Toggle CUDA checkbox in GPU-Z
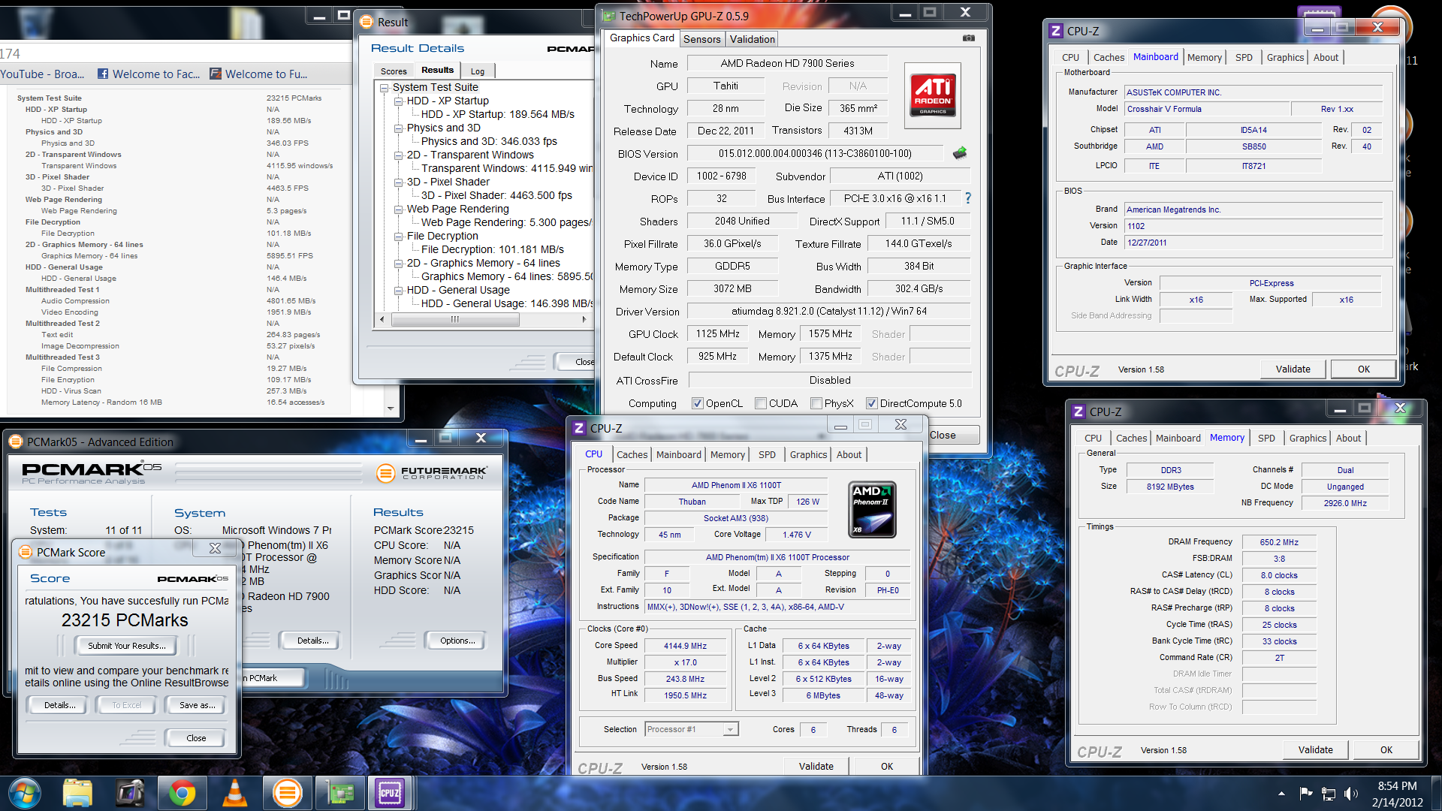Screen dimensions: 1442x811 761,403
